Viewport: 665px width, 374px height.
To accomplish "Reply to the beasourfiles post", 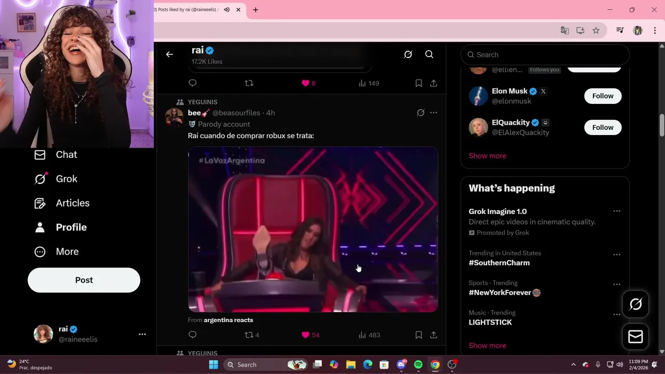I will [193, 335].
